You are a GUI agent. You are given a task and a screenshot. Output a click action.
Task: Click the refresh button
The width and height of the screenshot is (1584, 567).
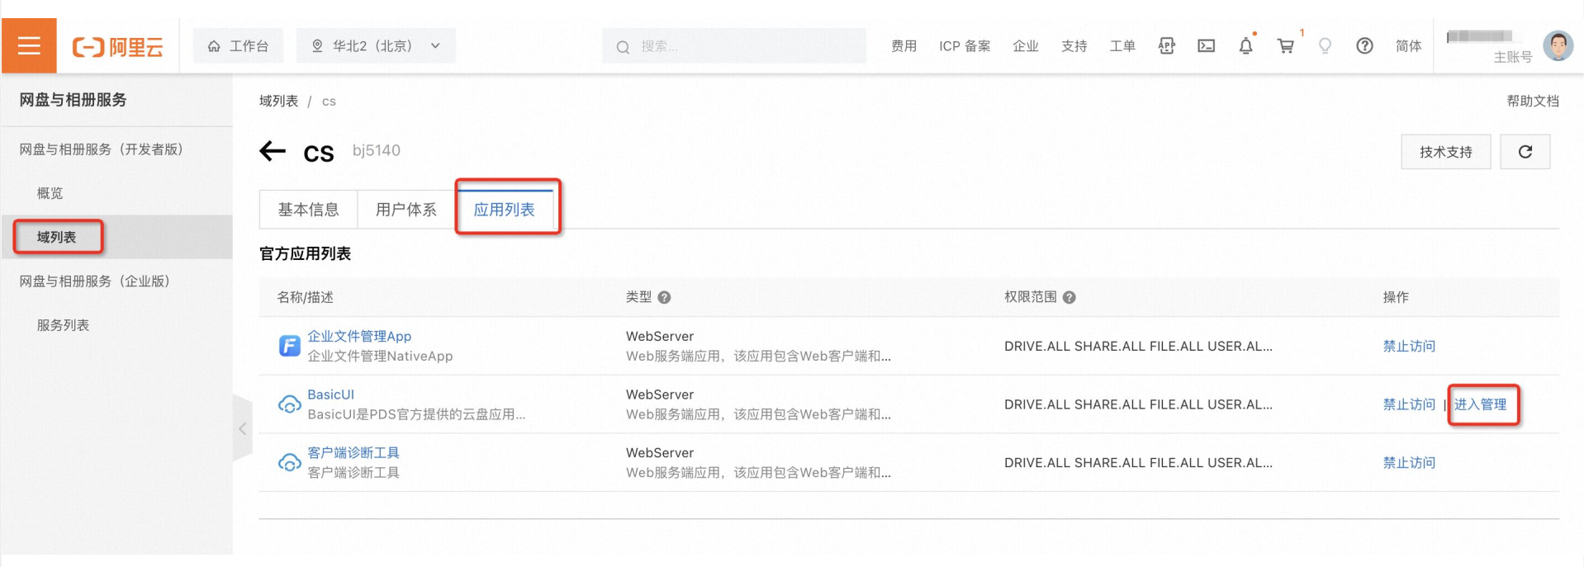pos(1525,152)
